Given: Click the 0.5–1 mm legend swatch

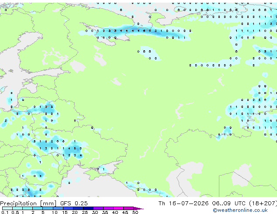Looking at the screenshot, I should click(17, 208).
